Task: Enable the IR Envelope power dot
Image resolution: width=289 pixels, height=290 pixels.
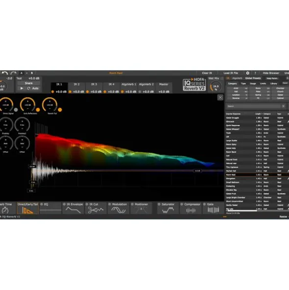Action: pyautogui.click(x=64, y=204)
